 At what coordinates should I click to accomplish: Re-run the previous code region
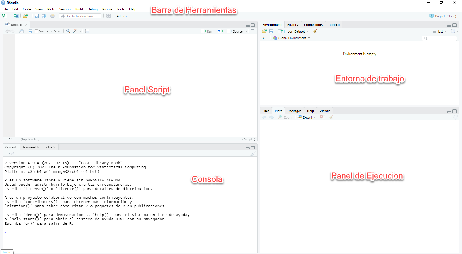point(221,31)
